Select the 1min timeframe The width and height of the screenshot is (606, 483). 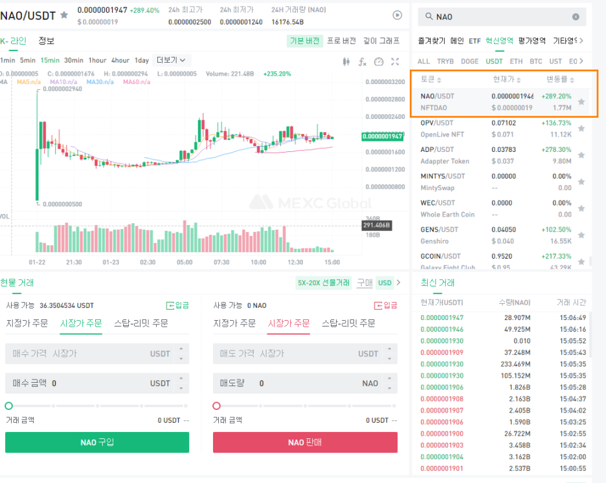[8, 60]
